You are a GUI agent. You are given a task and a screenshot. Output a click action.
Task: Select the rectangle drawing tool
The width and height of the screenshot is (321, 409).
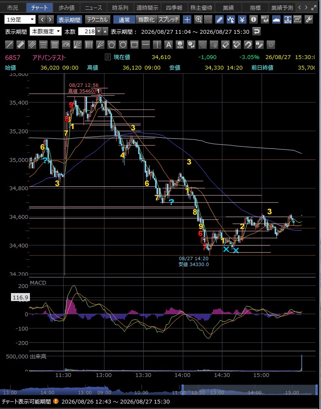pyautogui.click(x=134, y=45)
